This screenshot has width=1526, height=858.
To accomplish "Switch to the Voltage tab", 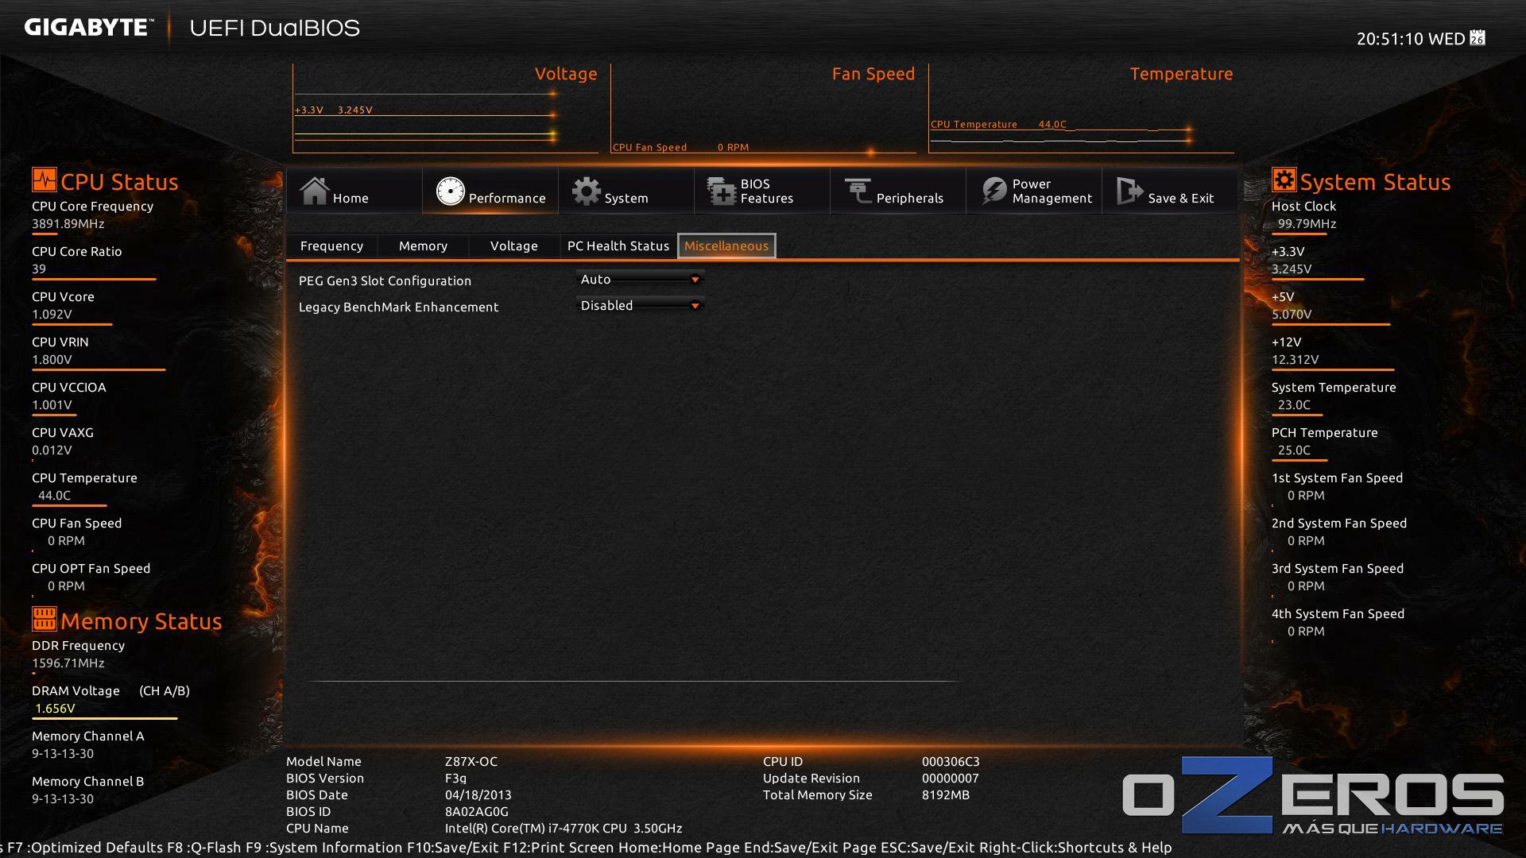I will 513,246.
